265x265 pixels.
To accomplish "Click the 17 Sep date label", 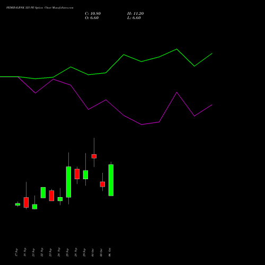I will coord(16,252).
